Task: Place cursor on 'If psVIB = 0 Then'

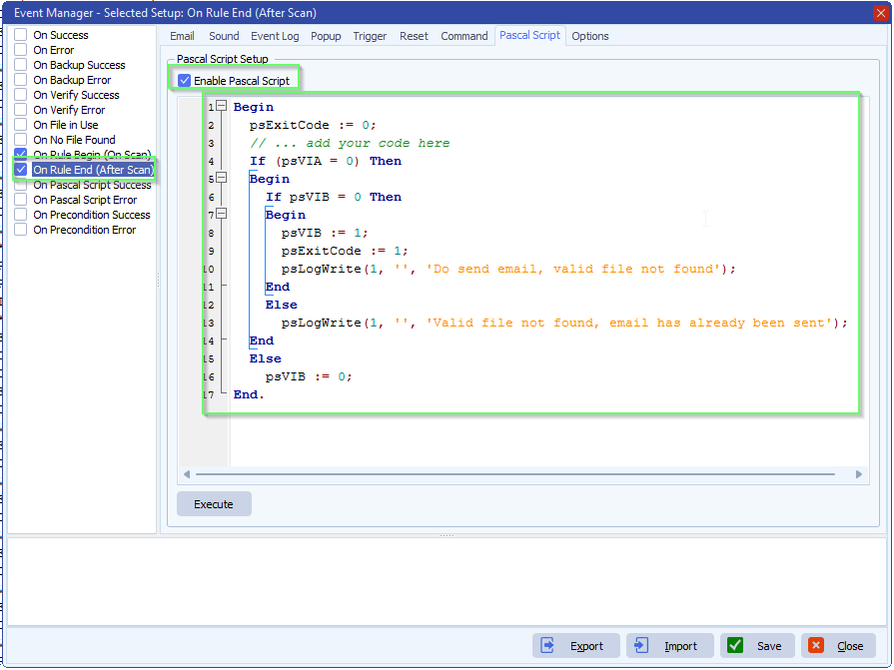Action: (334, 197)
